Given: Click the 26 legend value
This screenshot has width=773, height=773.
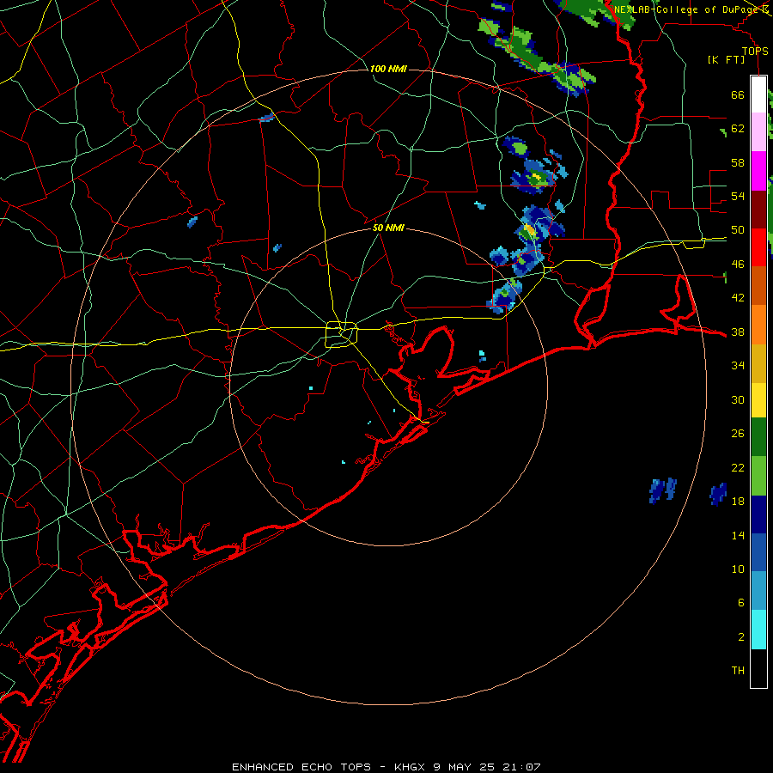Looking at the screenshot, I should point(738,434).
